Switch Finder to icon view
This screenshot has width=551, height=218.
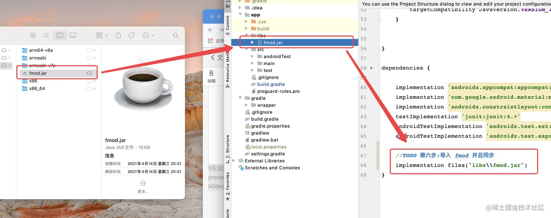click(x=33, y=35)
